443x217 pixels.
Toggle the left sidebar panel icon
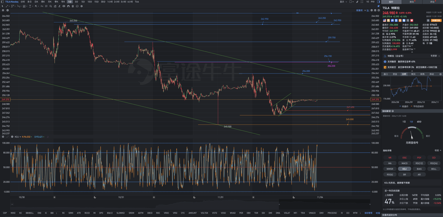pos(2,2)
